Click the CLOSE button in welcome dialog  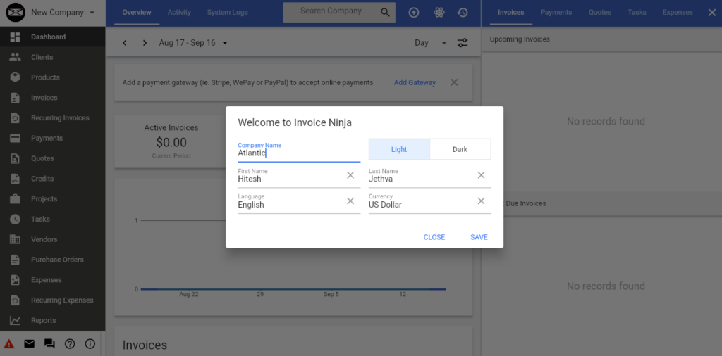point(434,237)
